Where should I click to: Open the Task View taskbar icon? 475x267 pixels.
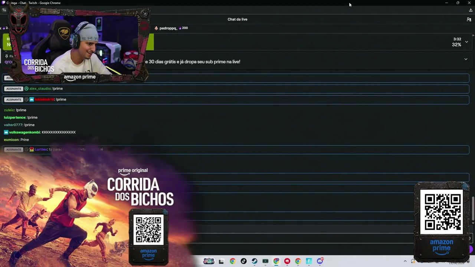tap(221, 261)
